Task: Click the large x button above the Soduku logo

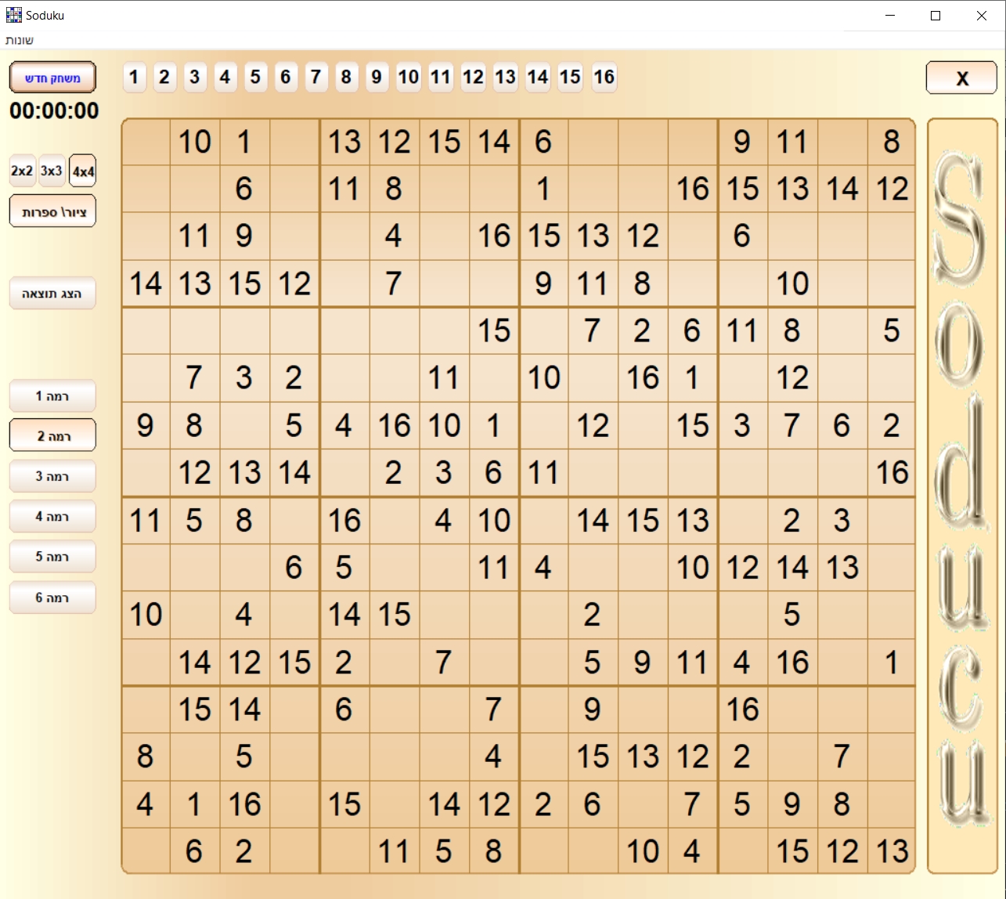Action: [961, 78]
